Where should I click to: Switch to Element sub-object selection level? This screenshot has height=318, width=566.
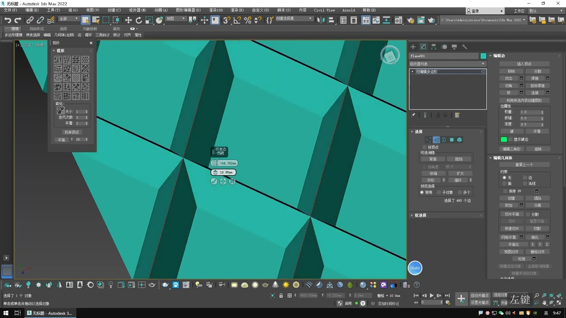pyautogui.click(x=459, y=140)
